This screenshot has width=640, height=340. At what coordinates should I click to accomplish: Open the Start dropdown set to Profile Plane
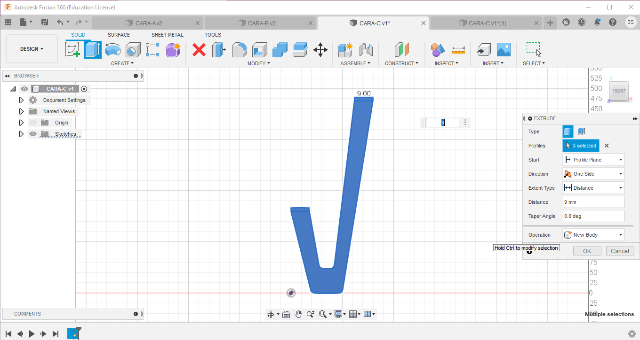click(593, 160)
